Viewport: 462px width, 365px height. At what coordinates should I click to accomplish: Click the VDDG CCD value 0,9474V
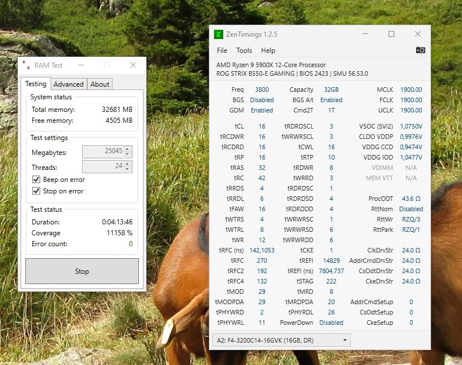tap(411, 147)
